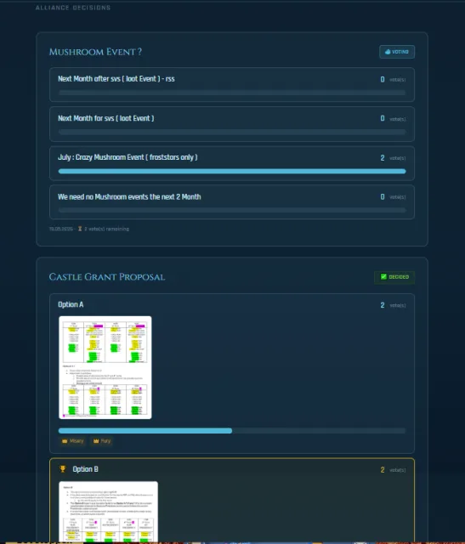Click the green checkmark on Decided badge
The width and height of the screenshot is (465, 544).
click(383, 276)
